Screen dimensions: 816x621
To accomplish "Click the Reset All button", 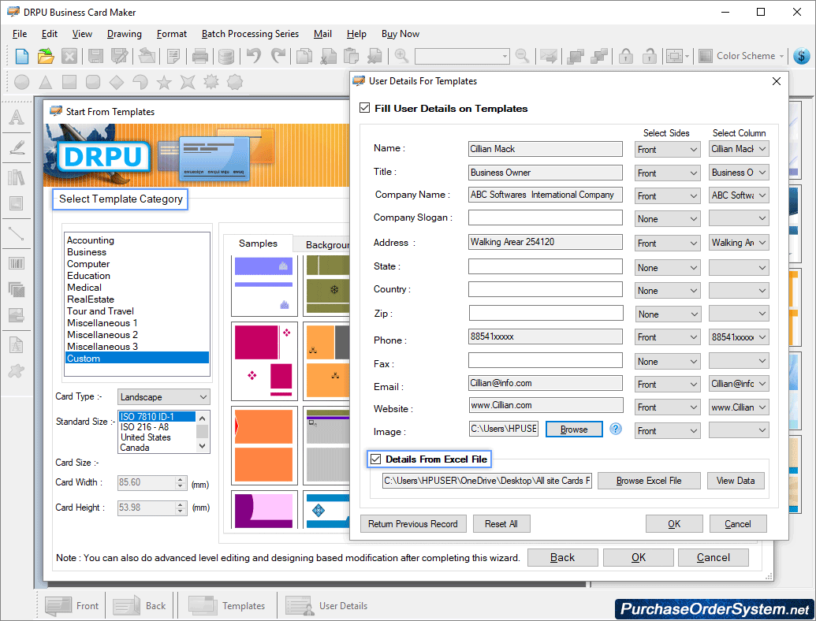I will (501, 524).
